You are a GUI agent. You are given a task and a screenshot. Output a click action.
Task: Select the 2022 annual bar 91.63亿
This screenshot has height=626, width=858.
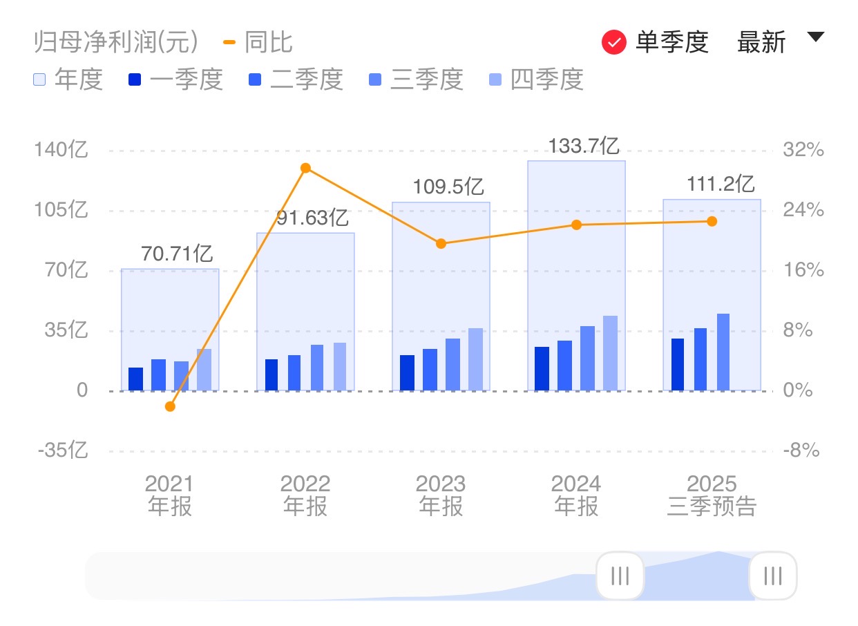[x=305, y=312]
